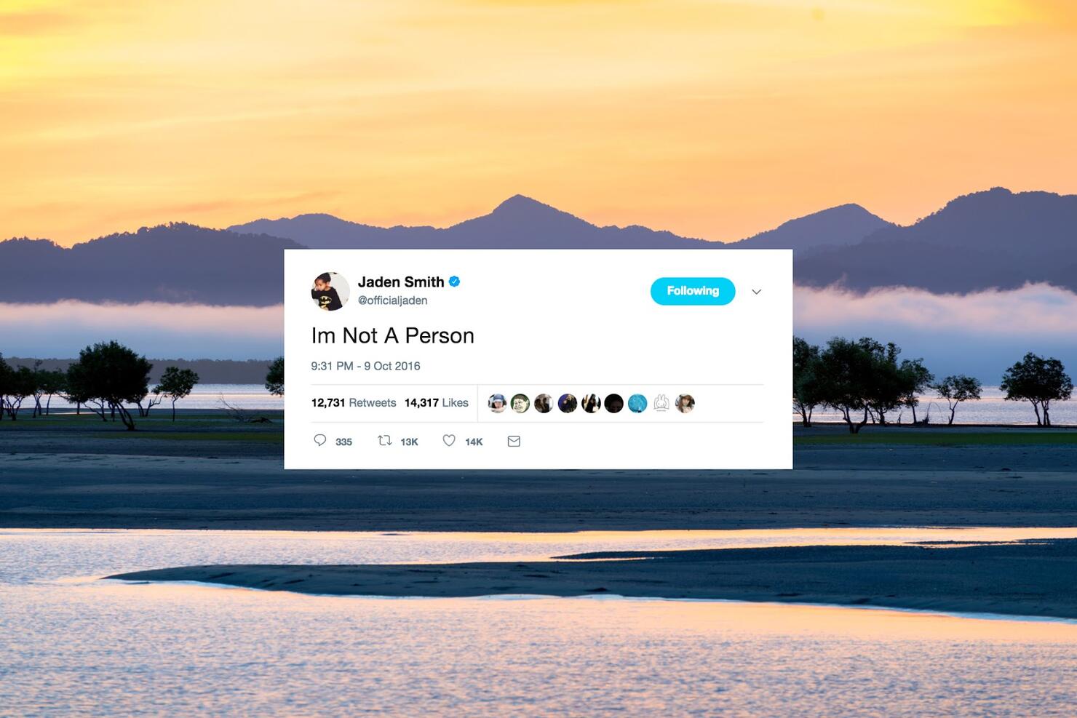
Task: Click the 13K retweet count
Action: tap(409, 442)
